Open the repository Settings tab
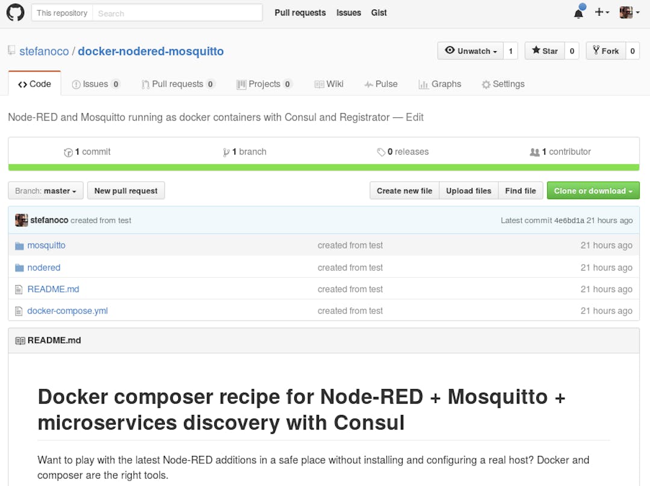Image resolution: width=650 pixels, height=486 pixels. tap(503, 84)
